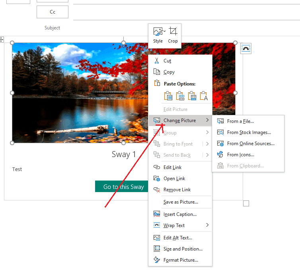Click the left-middle picture resize handle
This screenshot has height=274, width=300.
[12, 93]
